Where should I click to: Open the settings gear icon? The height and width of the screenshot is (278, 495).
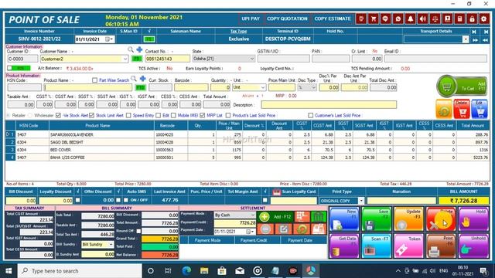click(x=484, y=19)
